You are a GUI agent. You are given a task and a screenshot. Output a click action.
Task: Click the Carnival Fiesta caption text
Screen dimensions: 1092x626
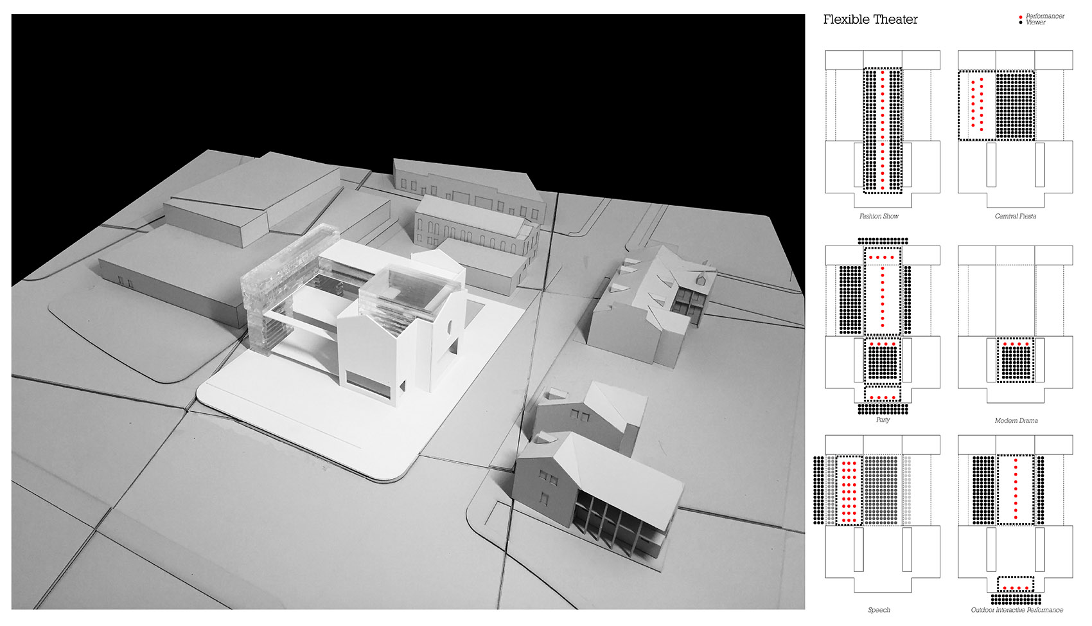click(1015, 217)
